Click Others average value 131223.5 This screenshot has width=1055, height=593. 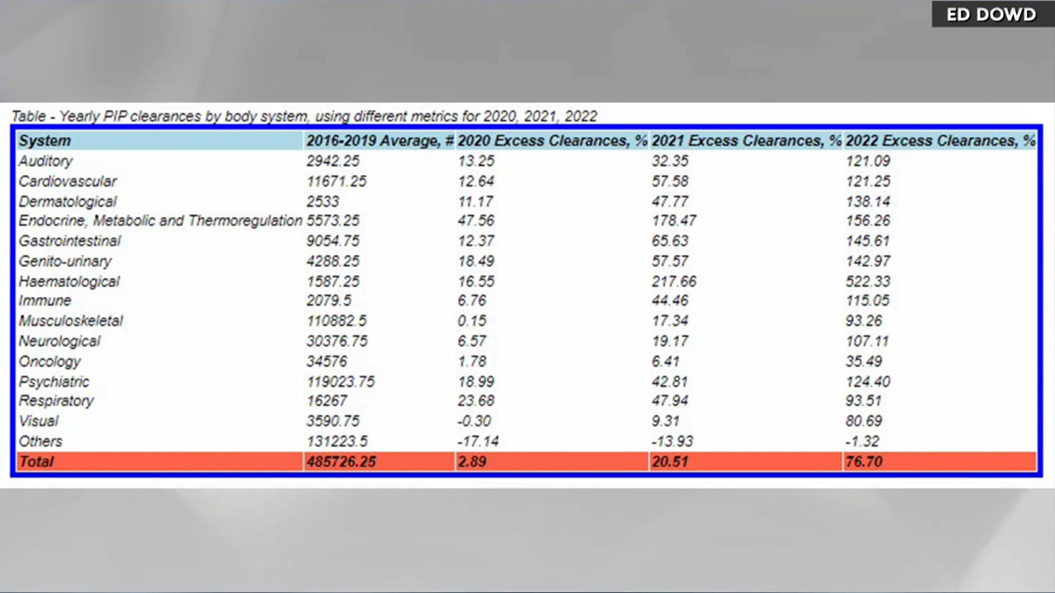pos(337,441)
